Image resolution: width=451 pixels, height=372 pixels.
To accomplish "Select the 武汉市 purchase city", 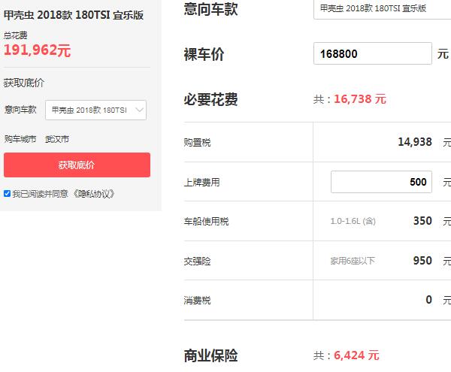I will 57,139.
